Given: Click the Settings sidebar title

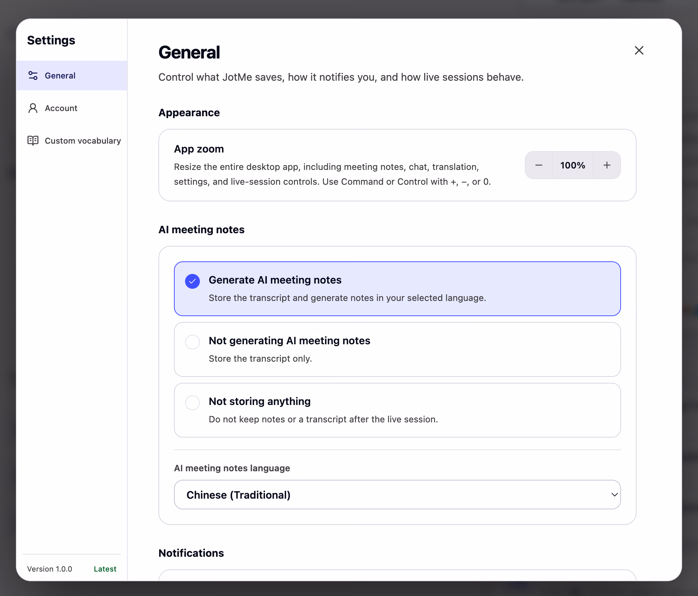Looking at the screenshot, I should tap(51, 40).
